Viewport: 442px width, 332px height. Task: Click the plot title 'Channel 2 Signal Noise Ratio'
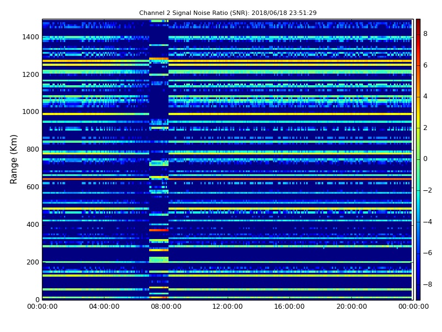tap(183, 13)
